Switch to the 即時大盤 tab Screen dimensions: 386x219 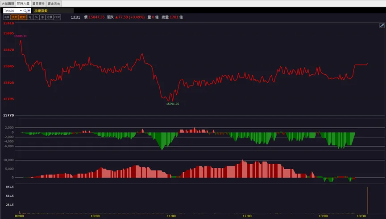pyautogui.click(x=23, y=4)
